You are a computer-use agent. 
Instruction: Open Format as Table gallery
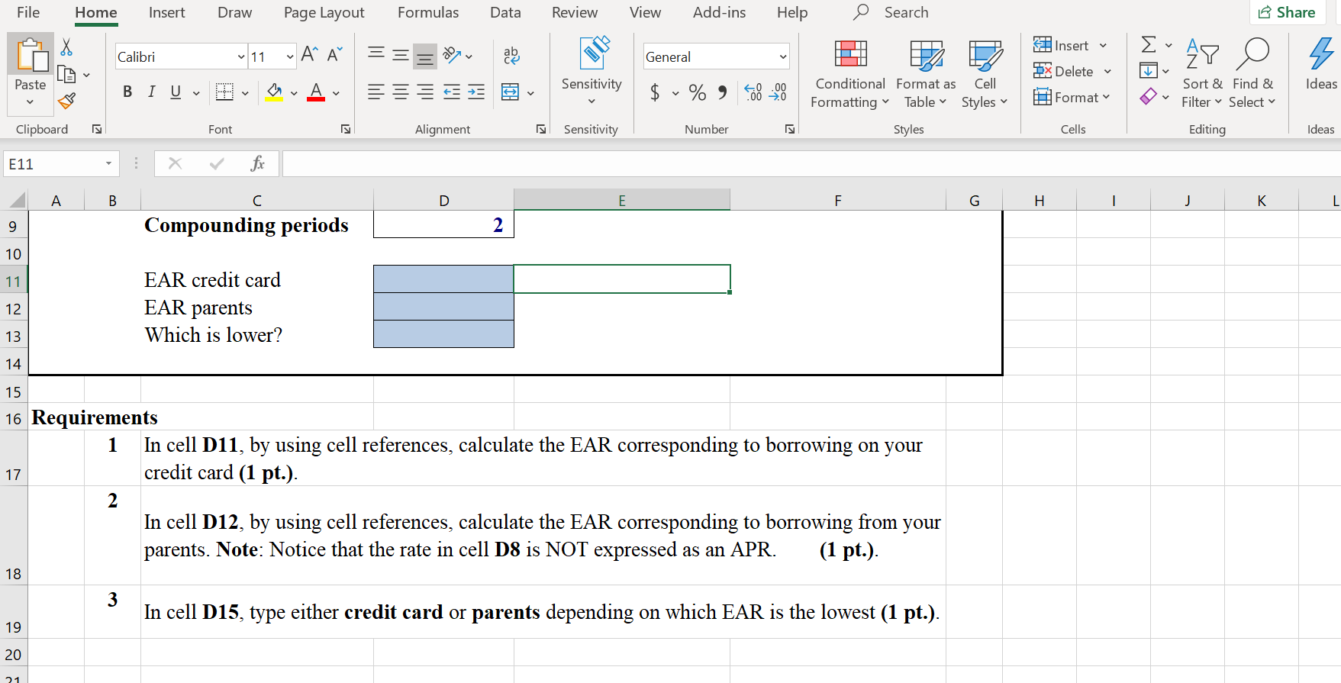point(926,73)
